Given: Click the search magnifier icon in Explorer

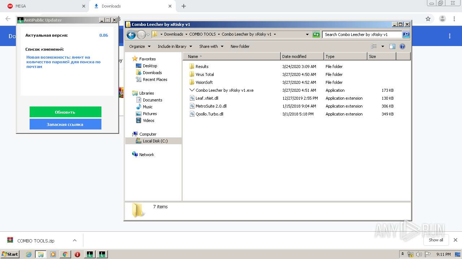Looking at the screenshot, I should pyautogui.click(x=406, y=35).
